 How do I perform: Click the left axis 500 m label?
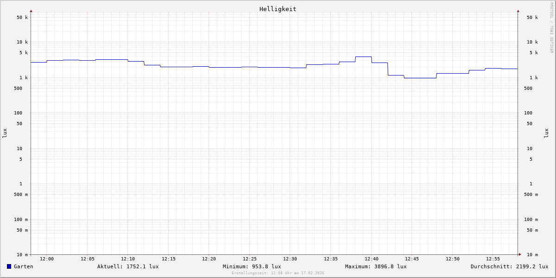coord(21,195)
